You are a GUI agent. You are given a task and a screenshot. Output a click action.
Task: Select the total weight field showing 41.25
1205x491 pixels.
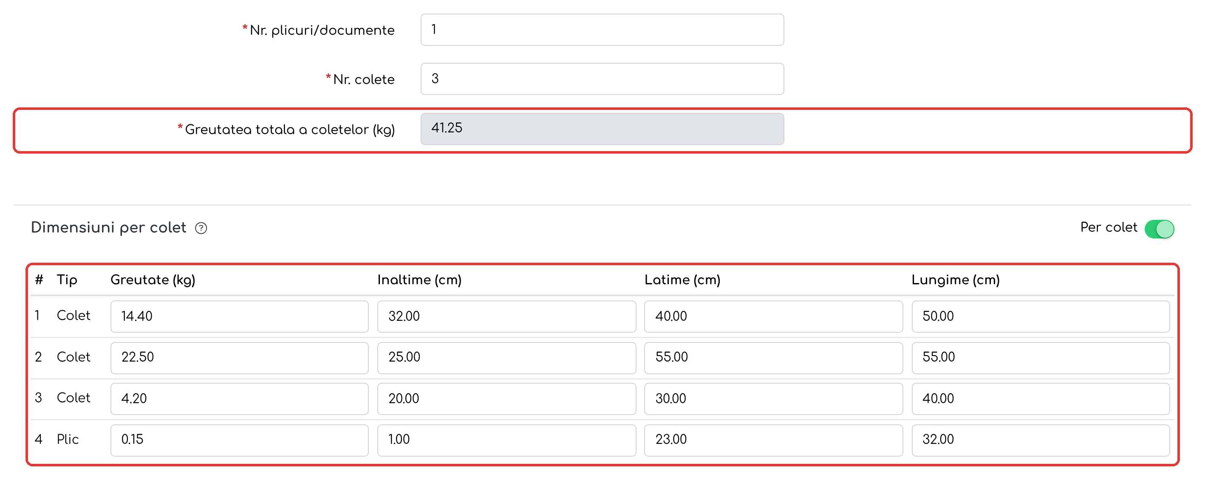pos(602,129)
